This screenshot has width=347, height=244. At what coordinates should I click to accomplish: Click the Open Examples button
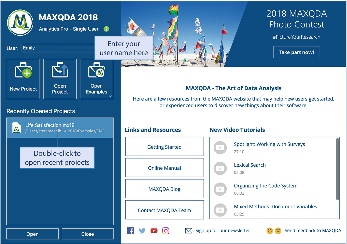pos(97,79)
